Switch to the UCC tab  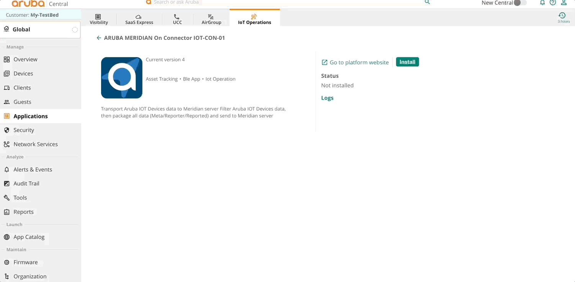click(177, 19)
